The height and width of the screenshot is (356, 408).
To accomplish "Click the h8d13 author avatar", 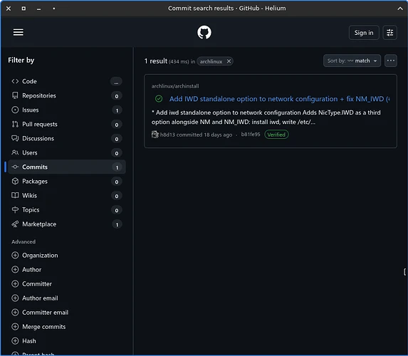I will pyautogui.click(x=155, y=135).
